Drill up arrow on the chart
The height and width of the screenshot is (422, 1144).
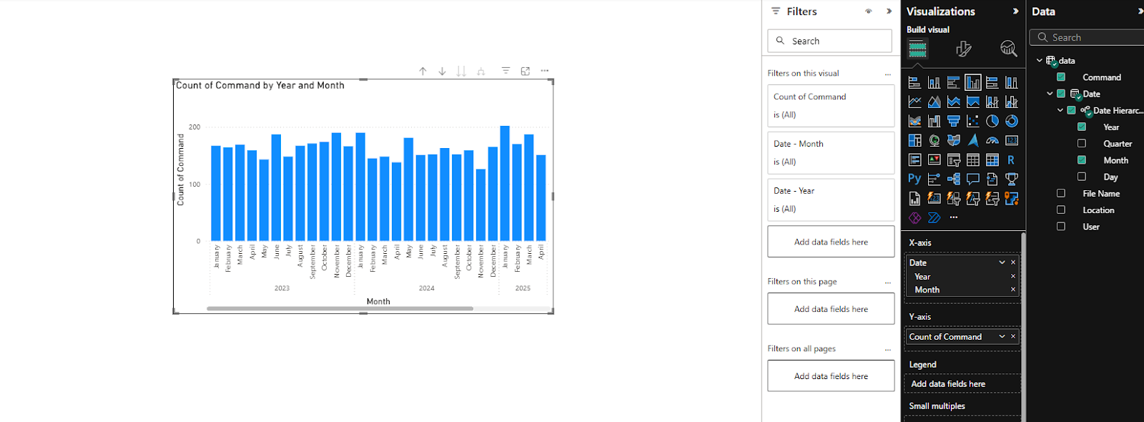[x=423, y=71]
